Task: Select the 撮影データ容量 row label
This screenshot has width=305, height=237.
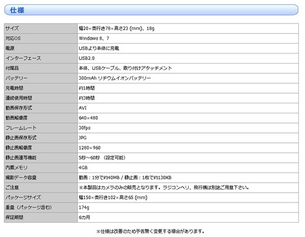Action: pyautogui.click(x=21, y=177)
